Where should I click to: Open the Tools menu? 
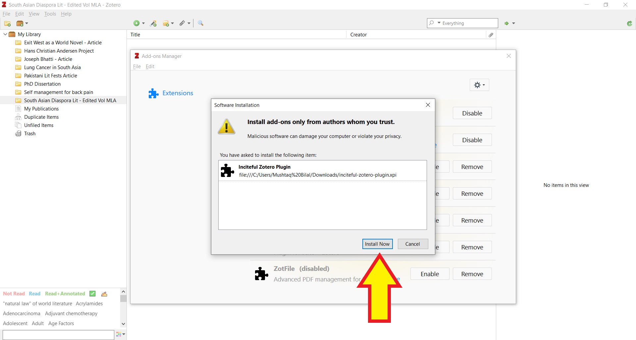coord(50,14)
